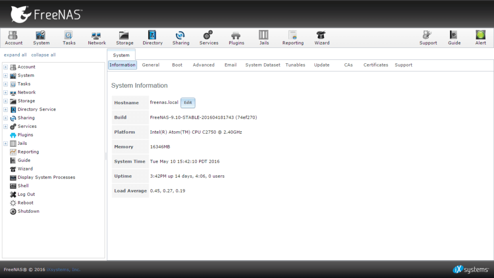Open the System toolbar icon
Image resolution: width=494 pixels, height=278 pixels.
pyautogui.click(x=41, y=38)
